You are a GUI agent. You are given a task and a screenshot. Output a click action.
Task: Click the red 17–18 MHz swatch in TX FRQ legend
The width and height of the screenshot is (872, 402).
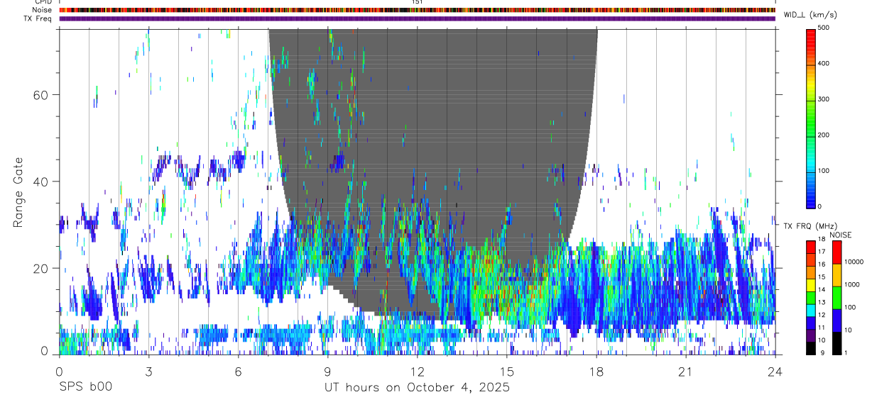(811, 247)
